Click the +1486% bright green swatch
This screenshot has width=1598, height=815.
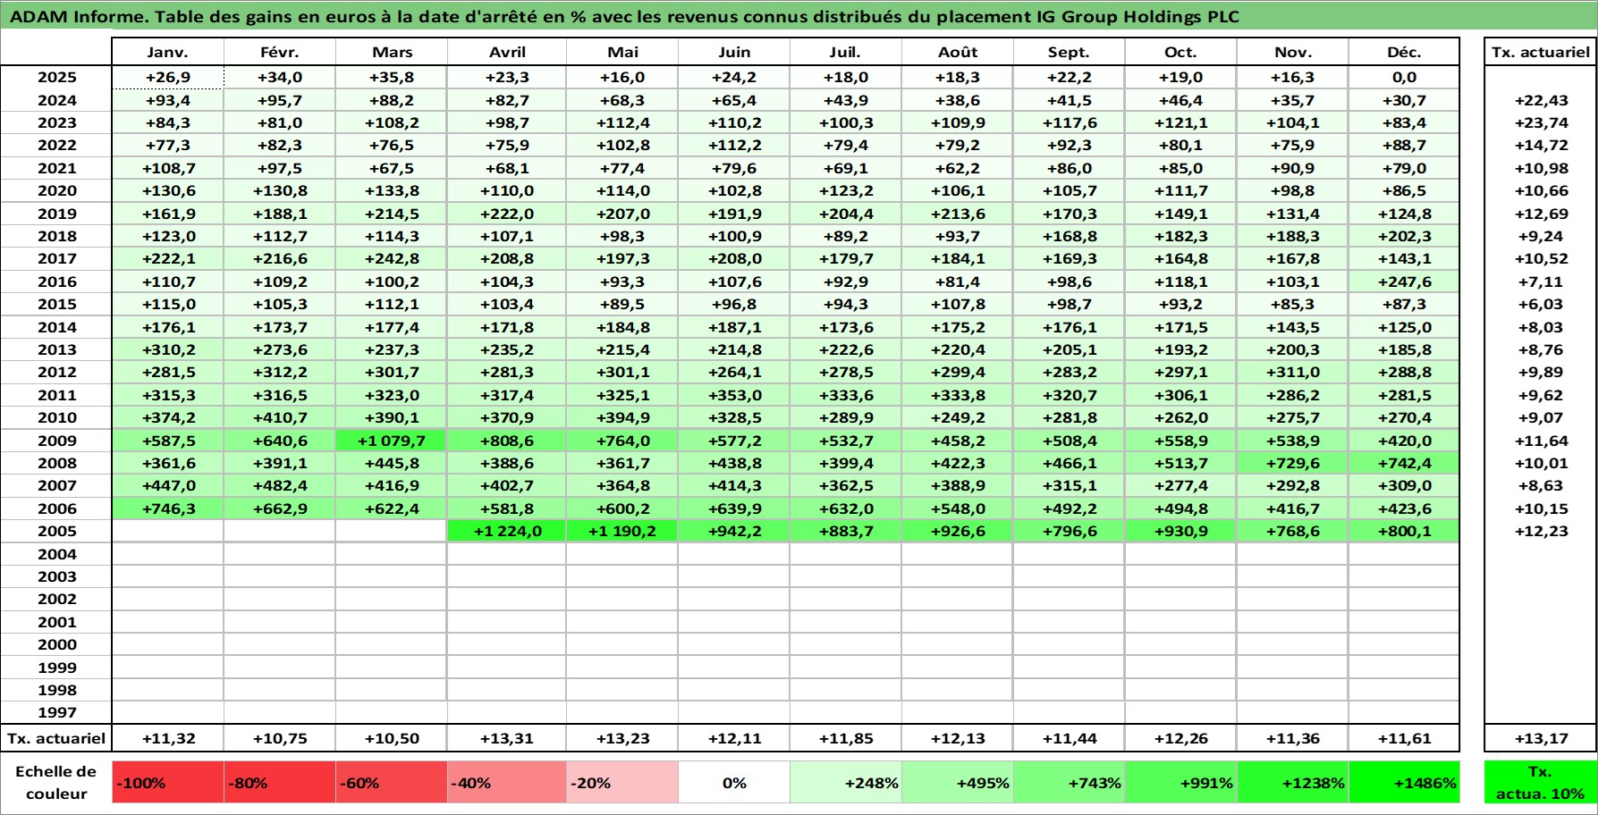point(1404,783)
